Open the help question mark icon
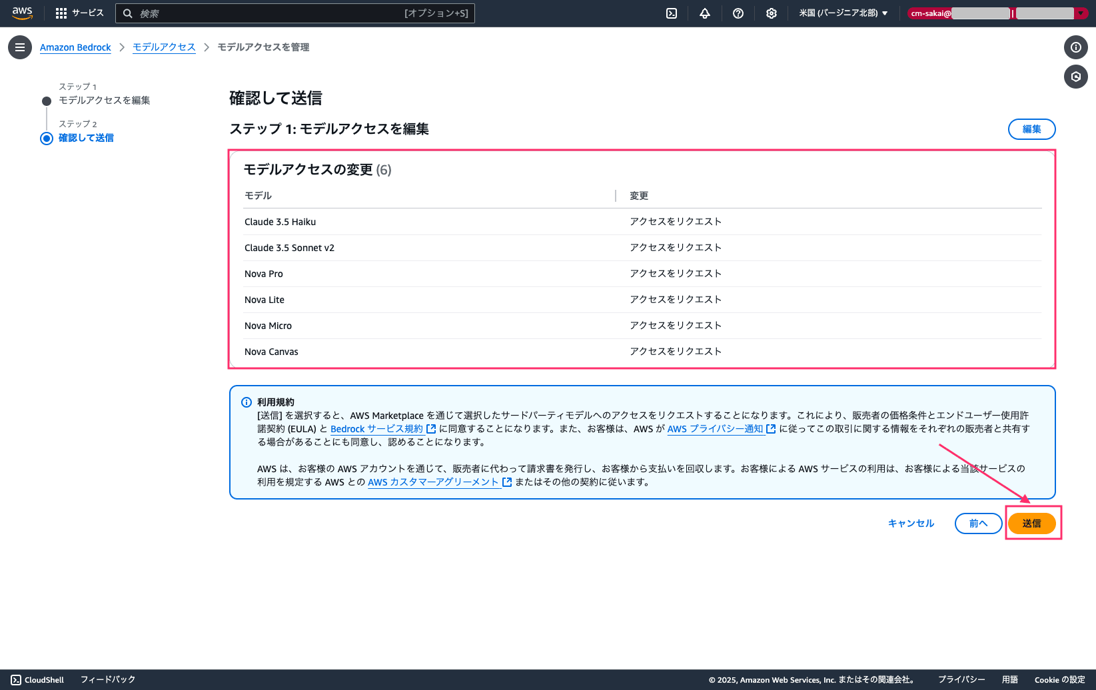This screenshot has height=690, width=1096. 738,13
